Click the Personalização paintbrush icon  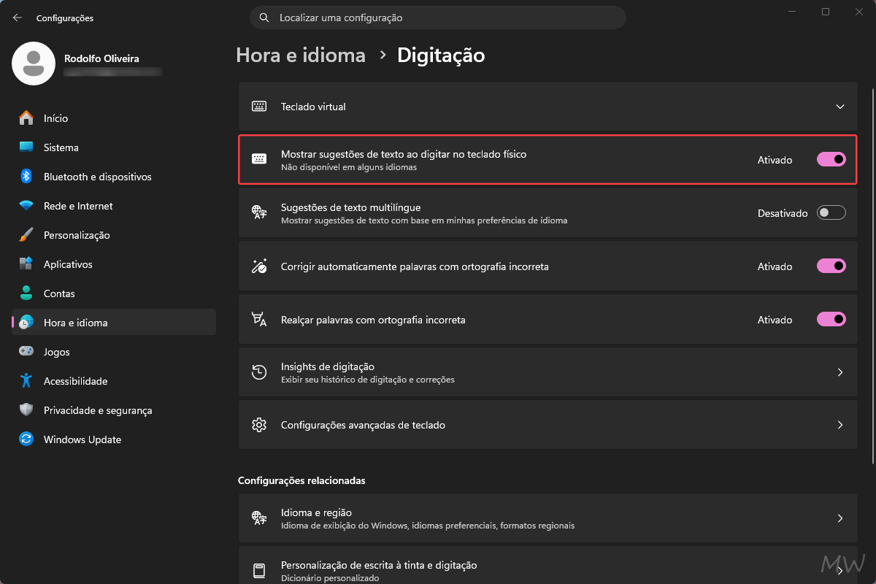tap(26, 235)
